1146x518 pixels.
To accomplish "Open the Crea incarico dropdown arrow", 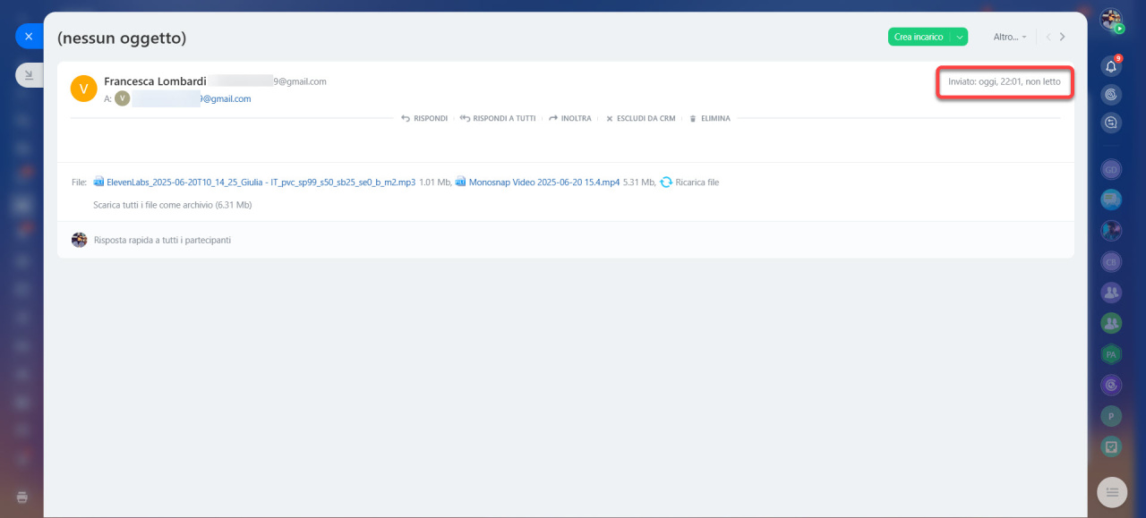I will click(960, 37).
